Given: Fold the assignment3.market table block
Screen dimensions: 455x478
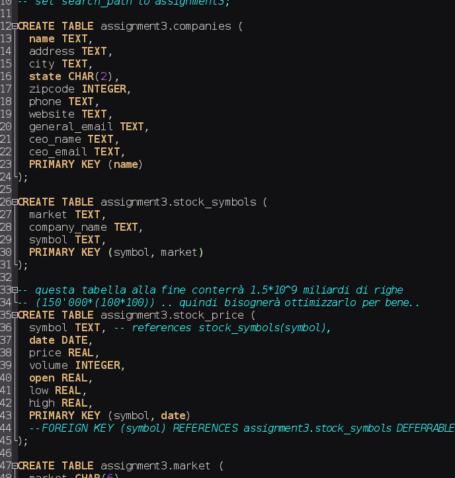Looking at the screenshot, I should pos(15,466).
